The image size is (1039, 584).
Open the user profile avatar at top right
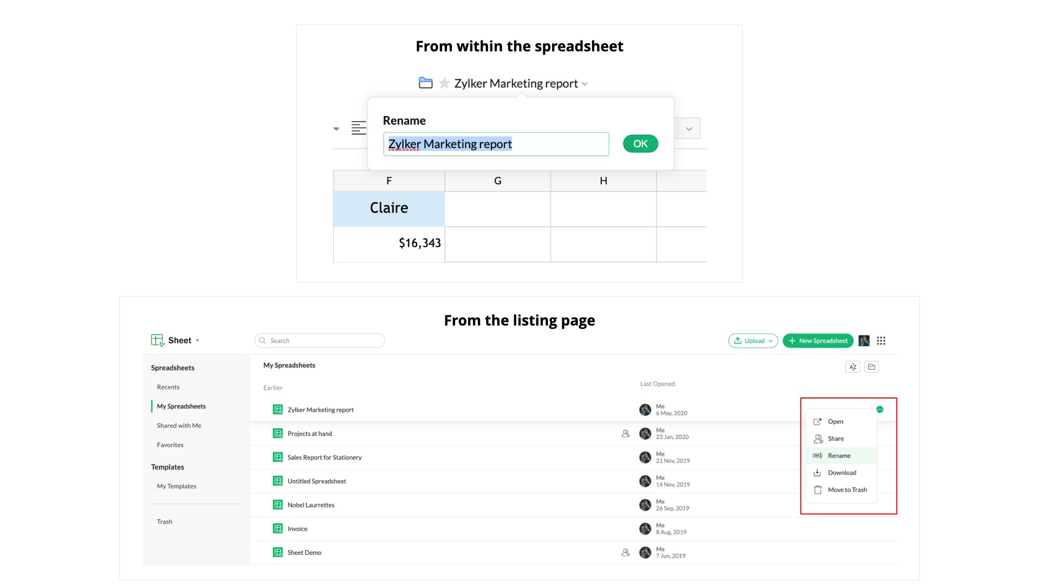click(x=864, y=341)
